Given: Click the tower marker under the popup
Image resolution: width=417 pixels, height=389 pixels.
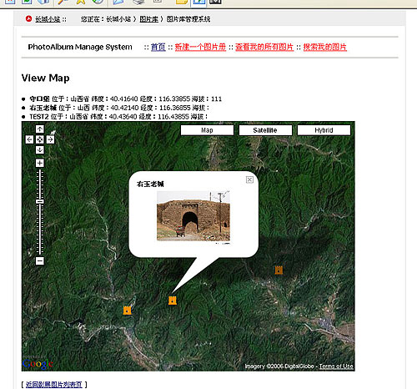Looking at the screenshot, I should (x=173, y=301).
